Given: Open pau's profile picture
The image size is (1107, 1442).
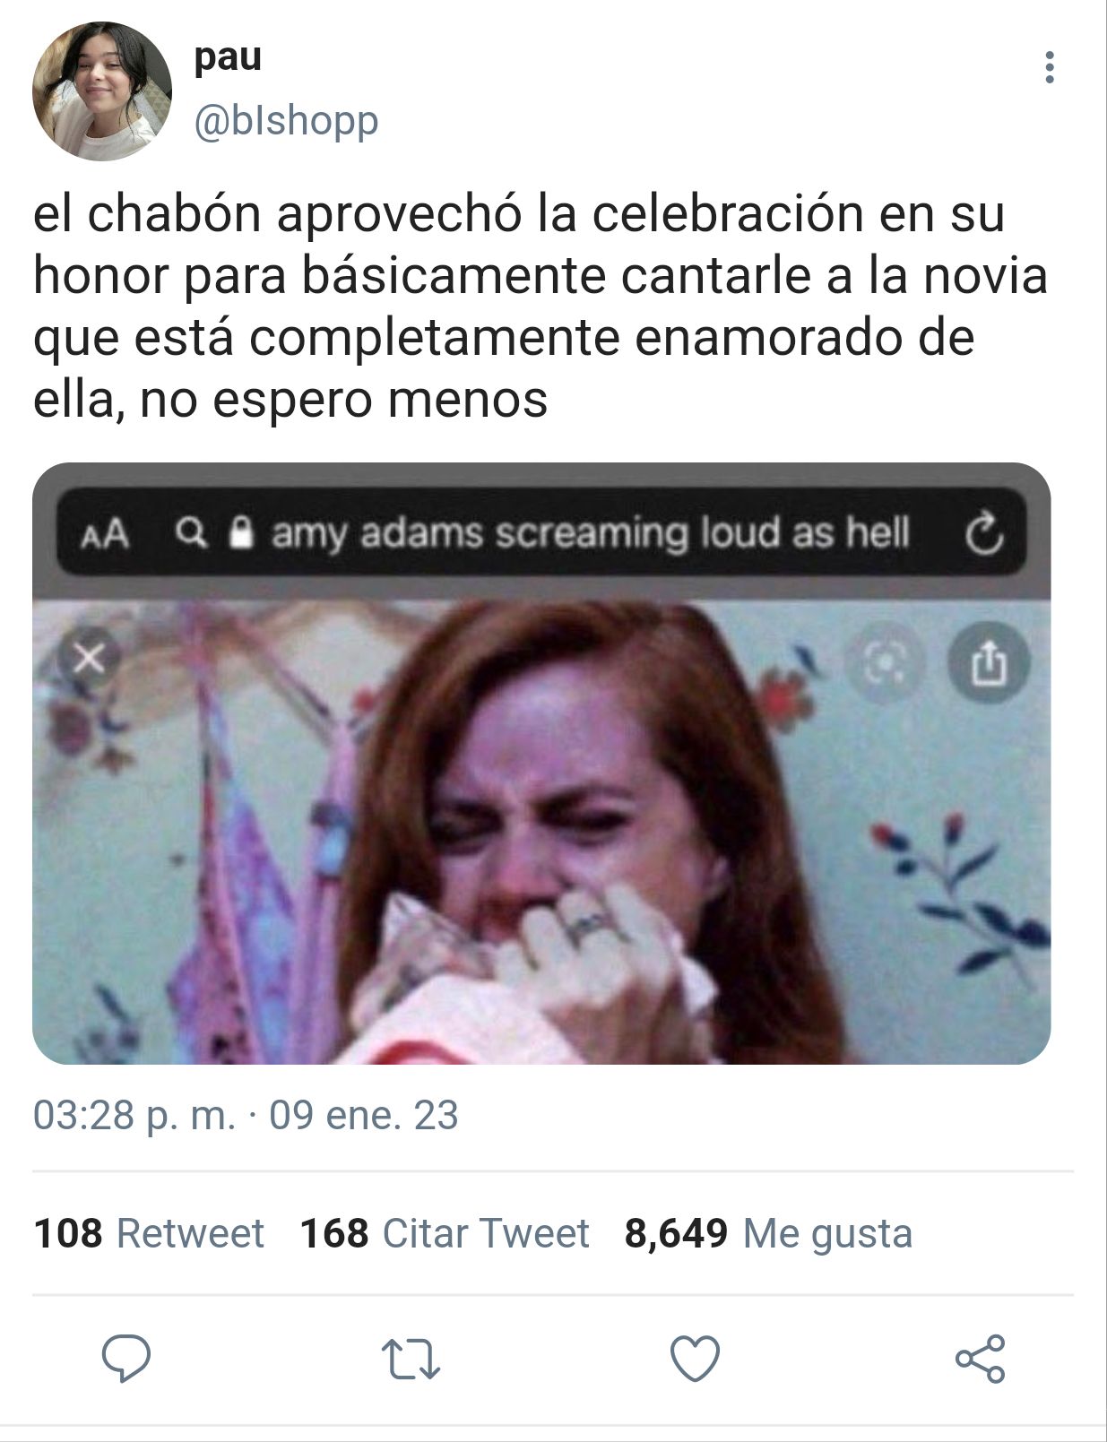Looking at the screenshot, I should [102, 91].
